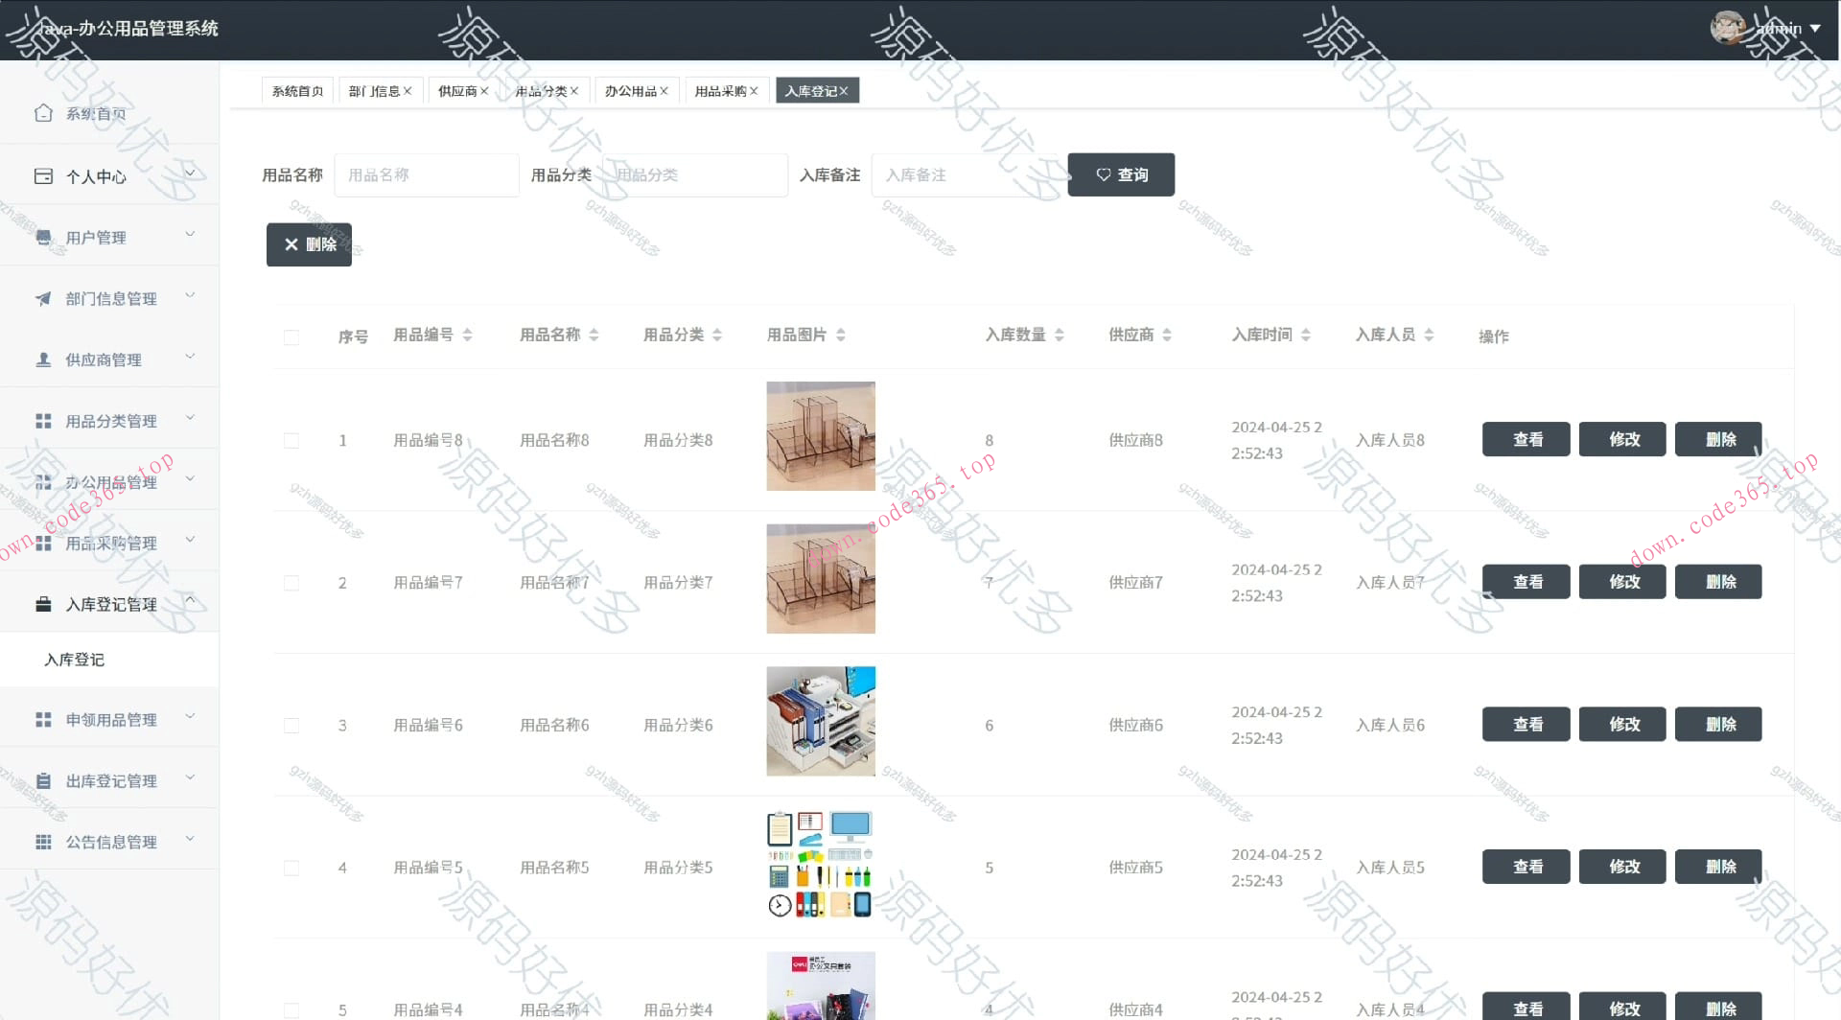Open 供应商管理 using its person icon
The image size is (1841, 1020).
[43, 359]
